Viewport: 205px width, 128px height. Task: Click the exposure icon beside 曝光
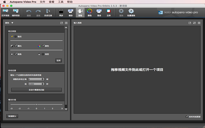tap(12, 46)
